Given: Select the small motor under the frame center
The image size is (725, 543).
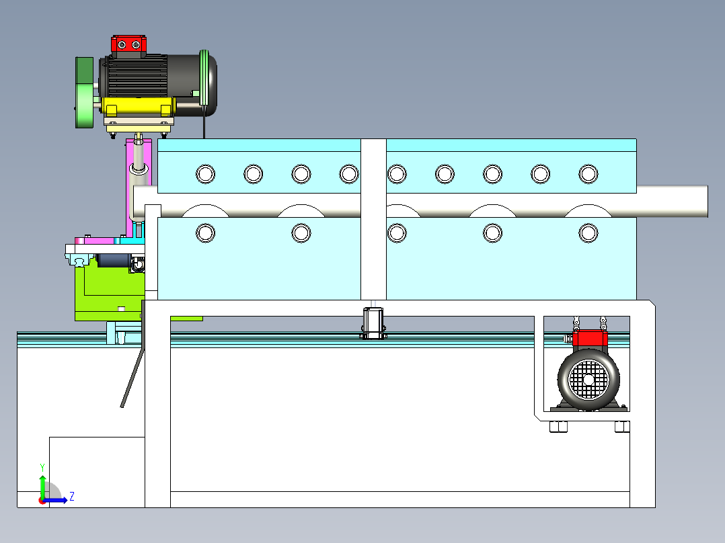Looking at the screenshot, I should pos(373,323).
